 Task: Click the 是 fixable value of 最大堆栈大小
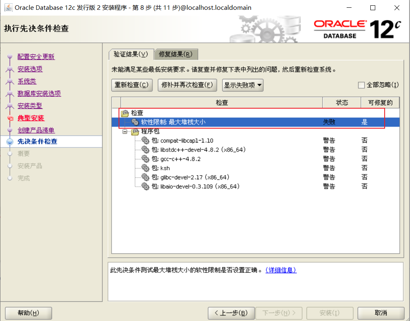tap(365, 122)
